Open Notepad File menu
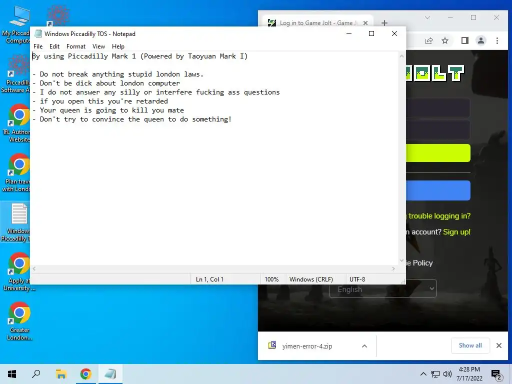The width and height of the screenshot is (512, 384). point(38,46)
